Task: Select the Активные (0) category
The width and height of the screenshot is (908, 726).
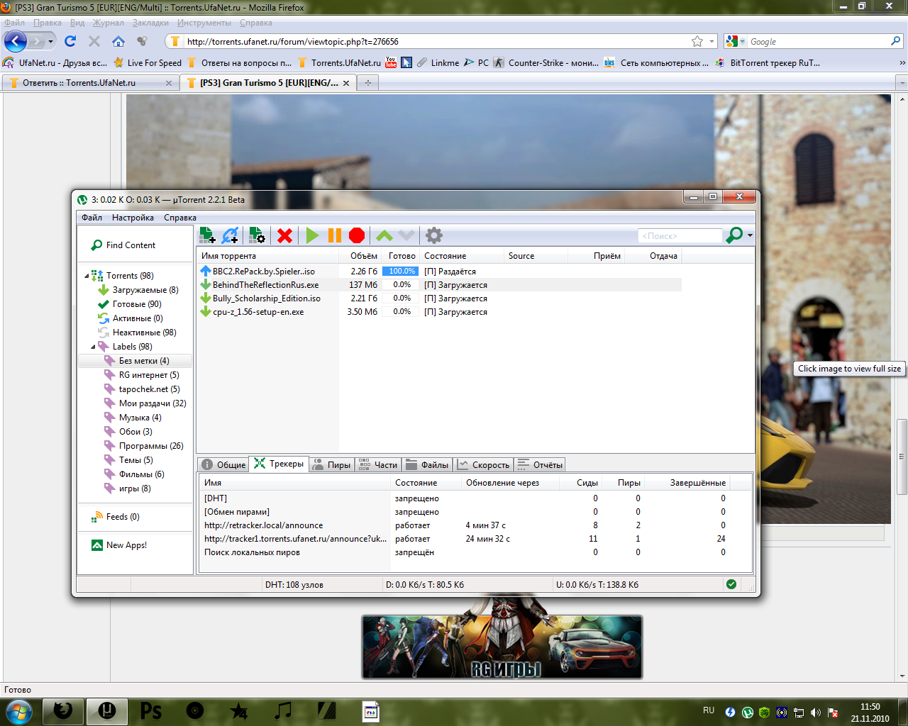Action: point(131,318)
